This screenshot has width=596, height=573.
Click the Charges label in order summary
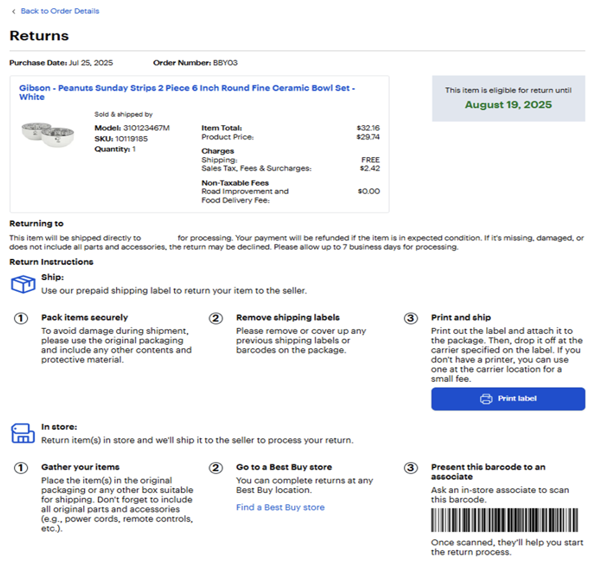coord(218,151)
